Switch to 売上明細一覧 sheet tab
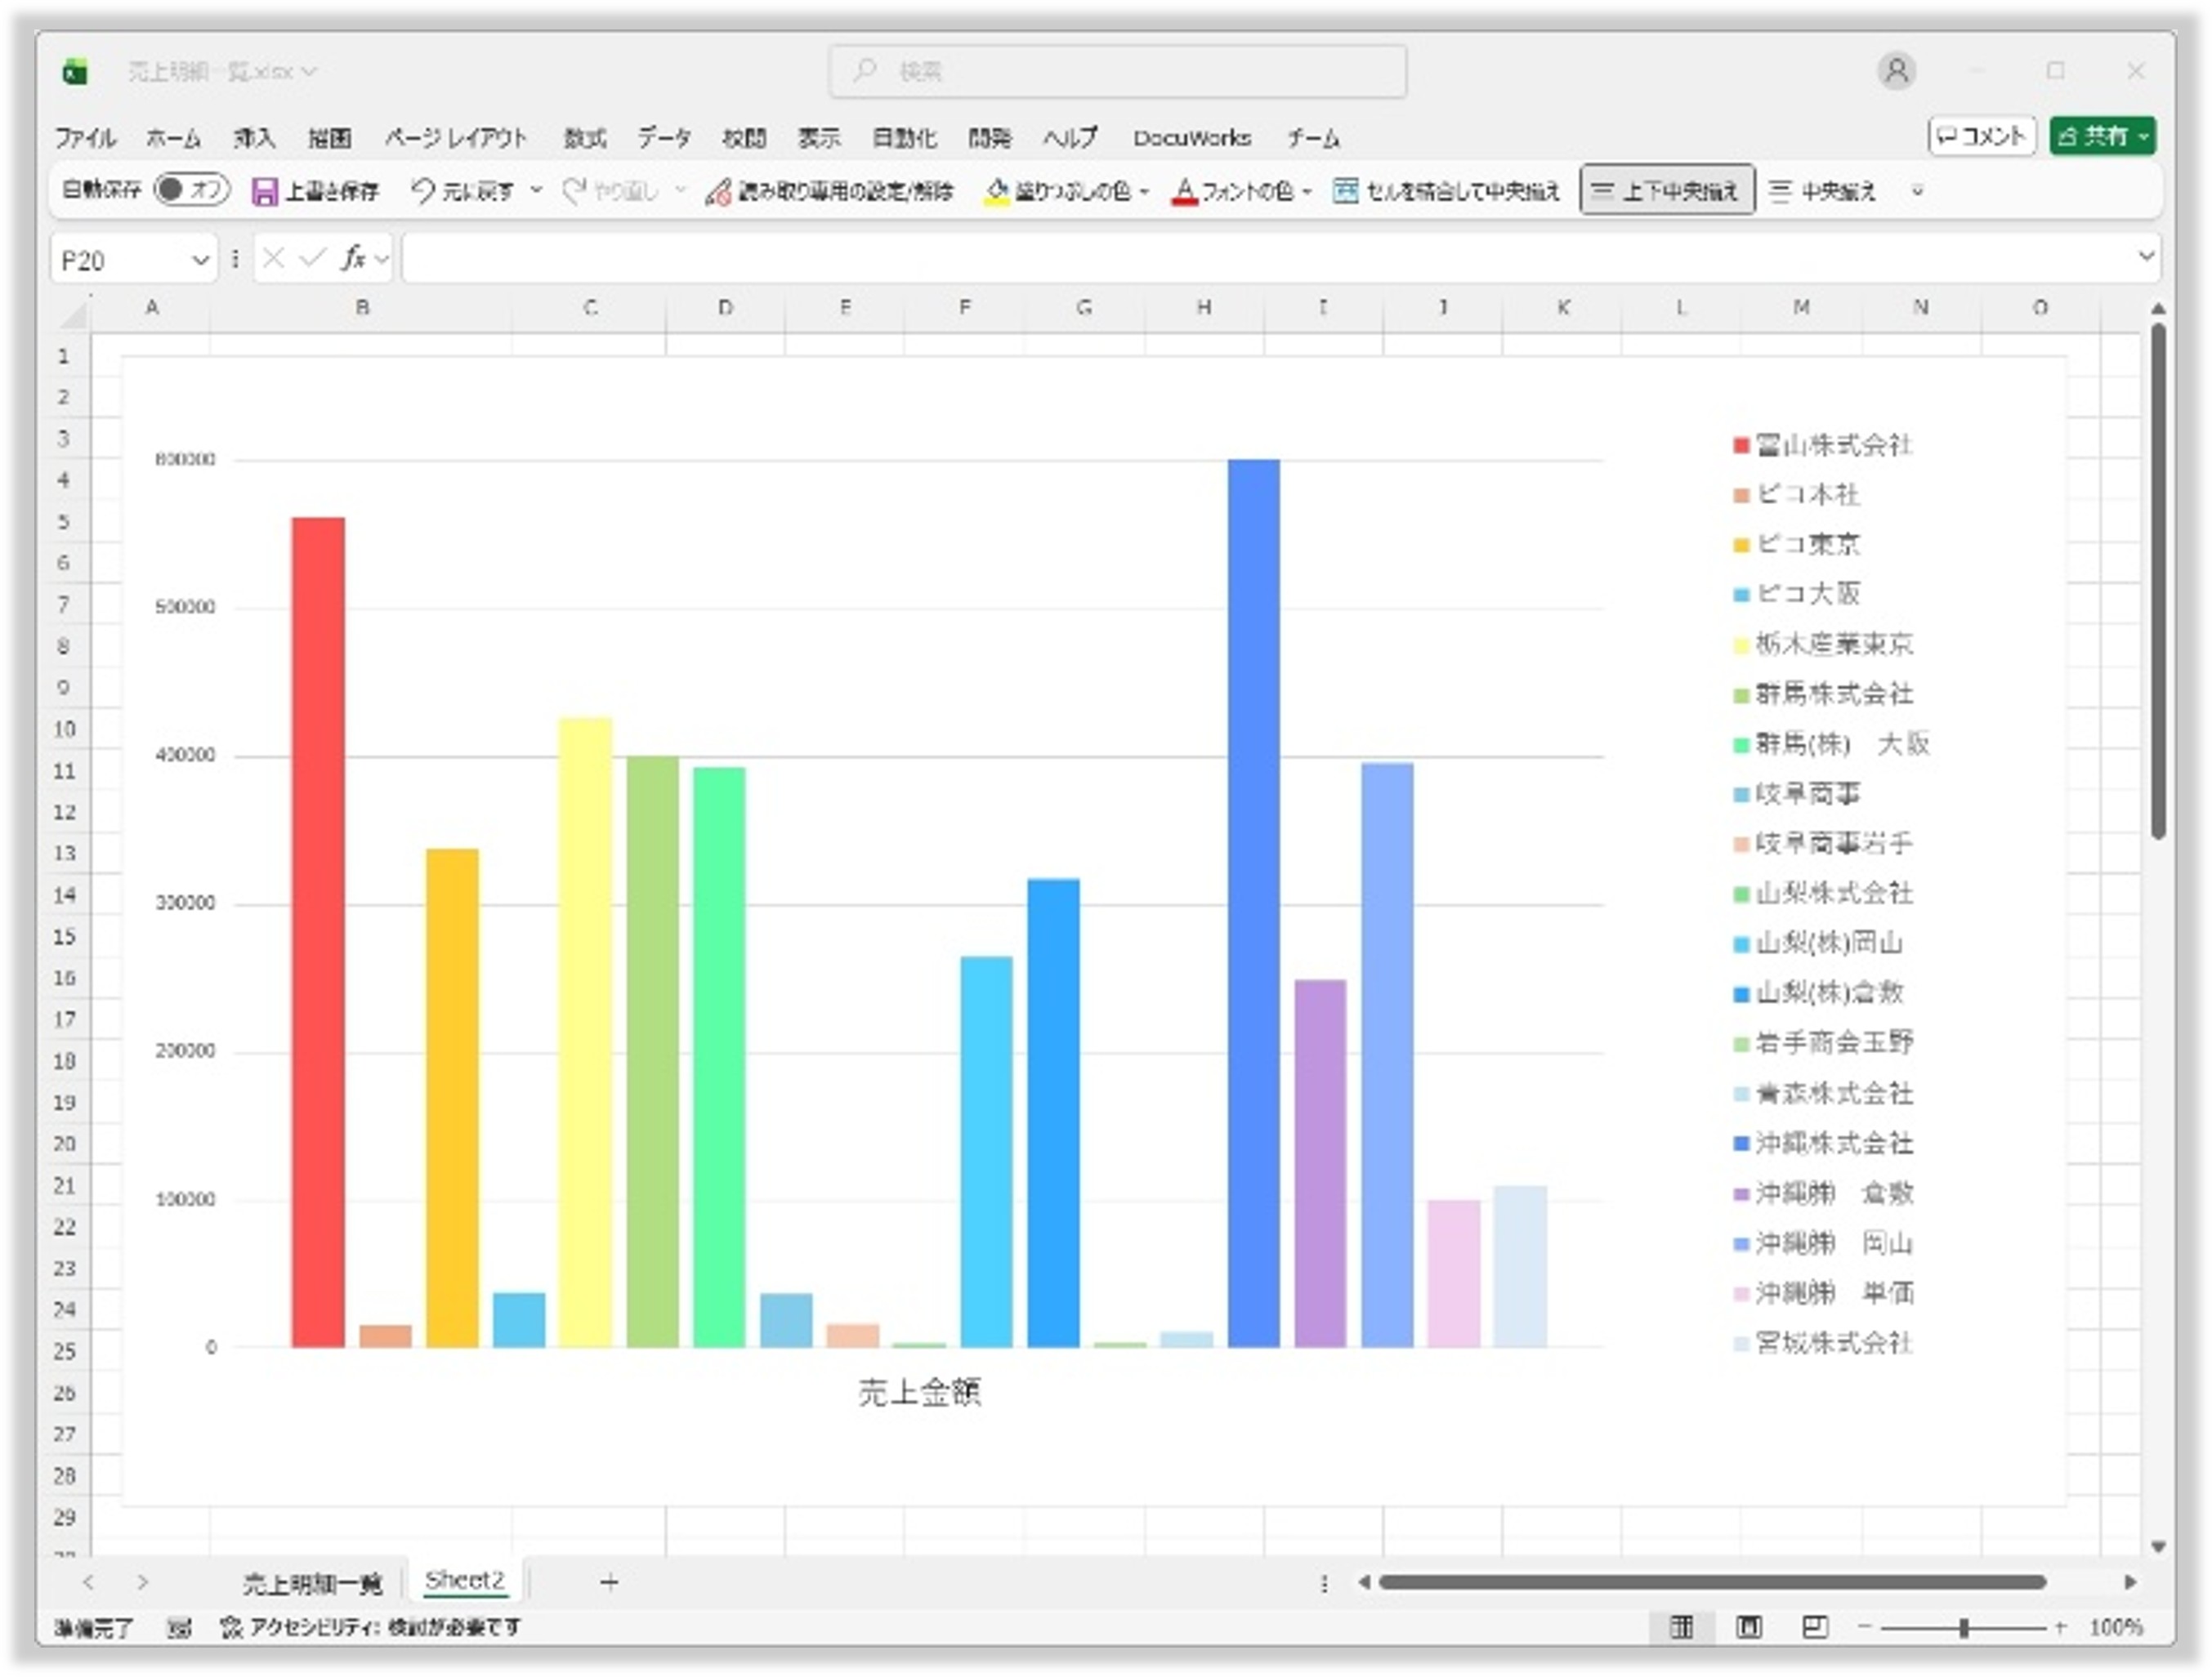2212x1677 pixels. pos(312,1583)
